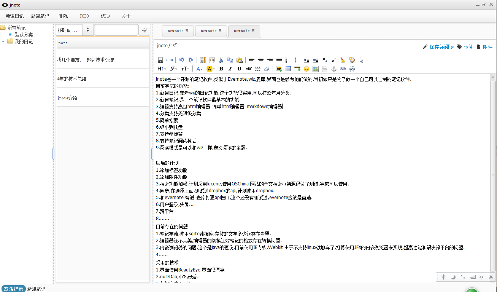The height and width of the screenshot is (292, 497).
Task: Close the third newnote tab
Action: click(253, 30)
